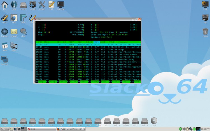The width and height of the screenshot is (210, 131).
Task: Open the zip archiver icon
Action: point(205,18)
